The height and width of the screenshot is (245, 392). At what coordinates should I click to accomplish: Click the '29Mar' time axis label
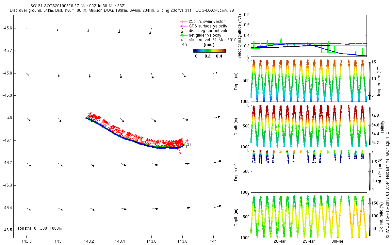click(309, 241)
